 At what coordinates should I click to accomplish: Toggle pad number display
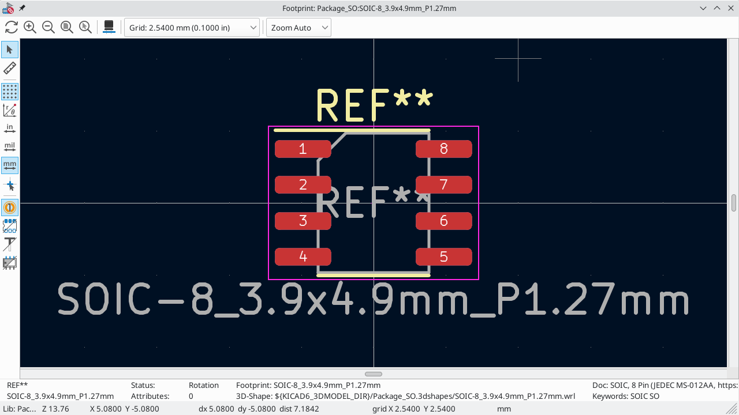(x=10, y=207)
